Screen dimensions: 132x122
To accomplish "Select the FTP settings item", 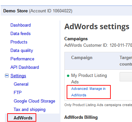I will 18,92.
